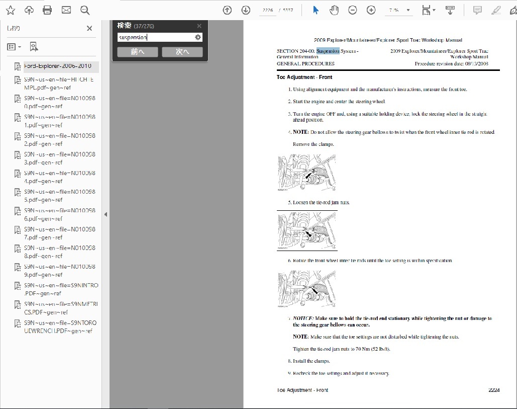517x409 pixels.
Task: Open bookmark Ford-Explorer-2006-2010
Action: coord(58,66)
